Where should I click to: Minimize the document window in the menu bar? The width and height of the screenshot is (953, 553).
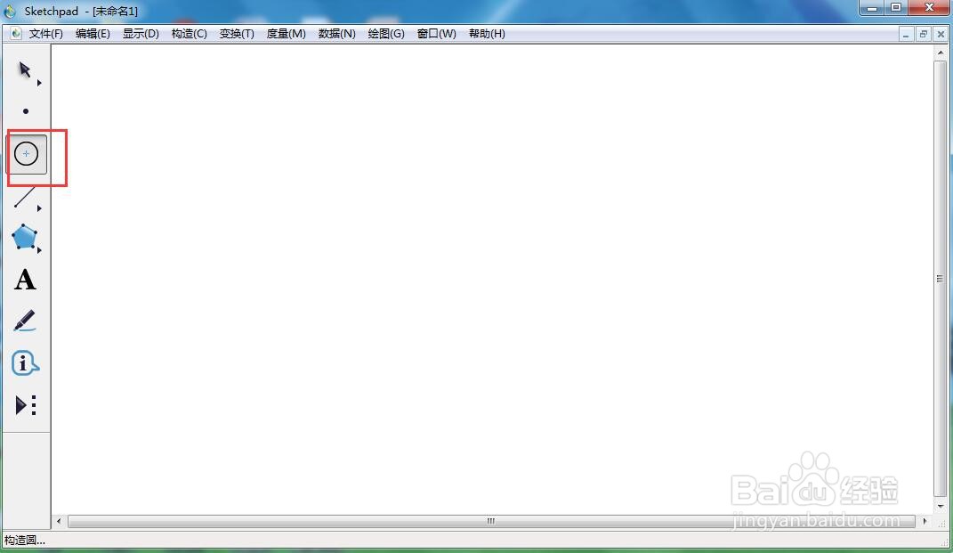906,34
